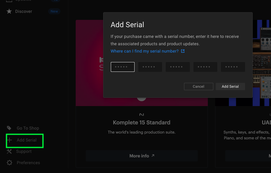Click the arrow icon on Komplete's More info
Image resolution: width=271 pixels, height=173 pixels.
[x=153, y=156]
